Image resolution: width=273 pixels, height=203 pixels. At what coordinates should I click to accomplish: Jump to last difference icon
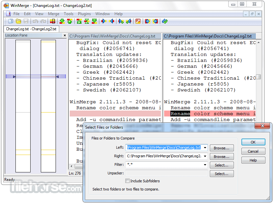pyautogui.click(x=94, y=21)
